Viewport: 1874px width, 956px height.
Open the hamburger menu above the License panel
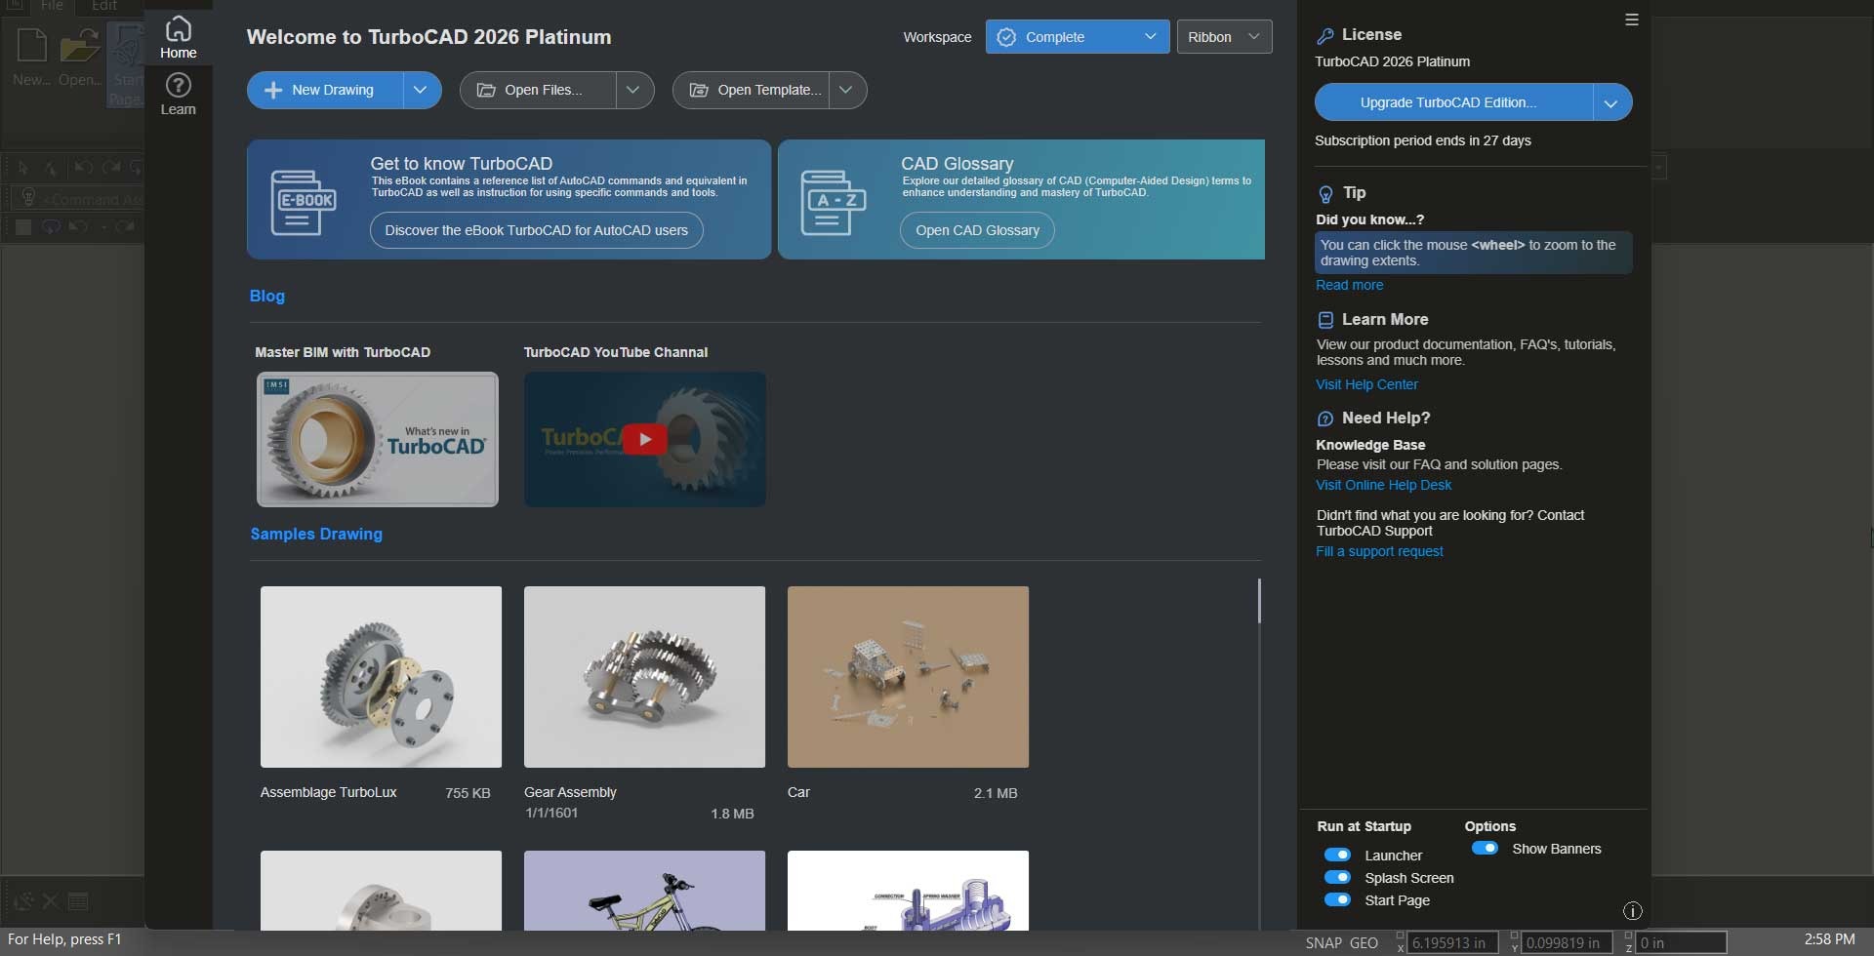1631,20
